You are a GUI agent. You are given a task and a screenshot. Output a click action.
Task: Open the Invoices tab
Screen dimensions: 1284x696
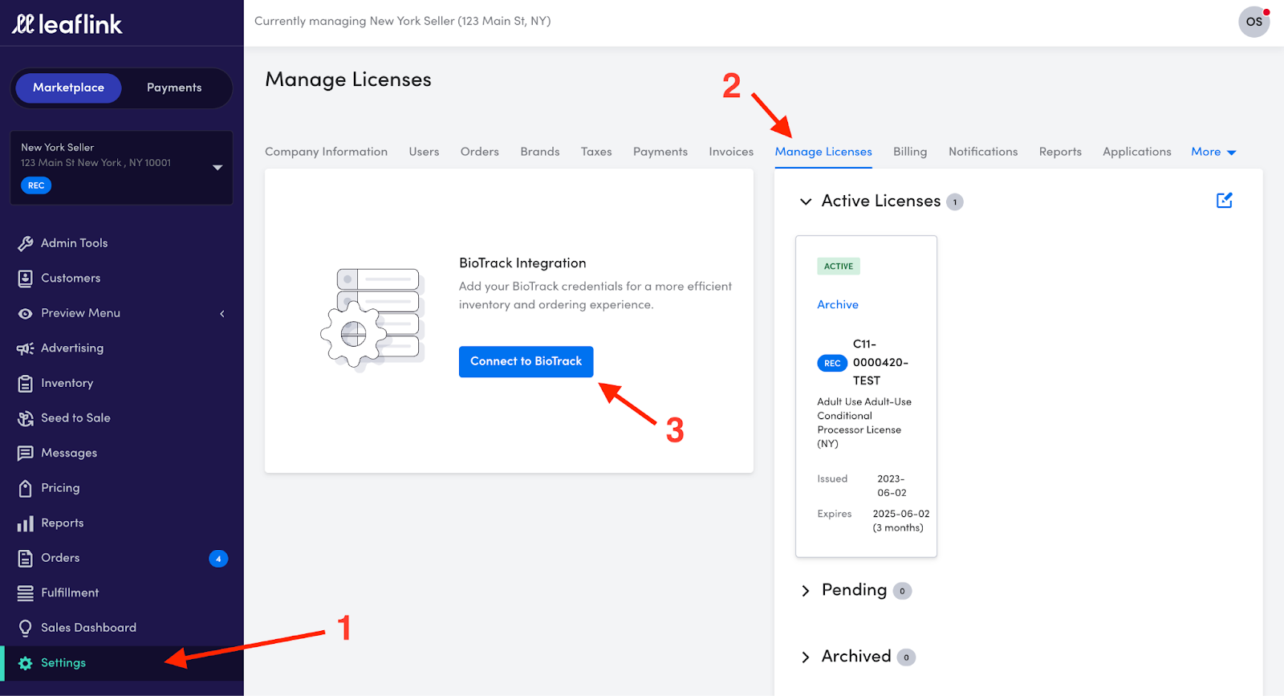click(x=731, y=152)
